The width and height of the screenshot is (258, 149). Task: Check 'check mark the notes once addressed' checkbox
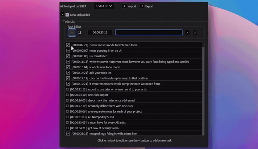click(x=67, y=100)
